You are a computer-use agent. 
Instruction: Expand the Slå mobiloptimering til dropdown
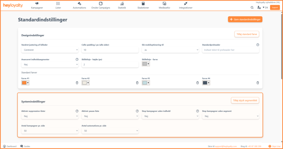170,50
